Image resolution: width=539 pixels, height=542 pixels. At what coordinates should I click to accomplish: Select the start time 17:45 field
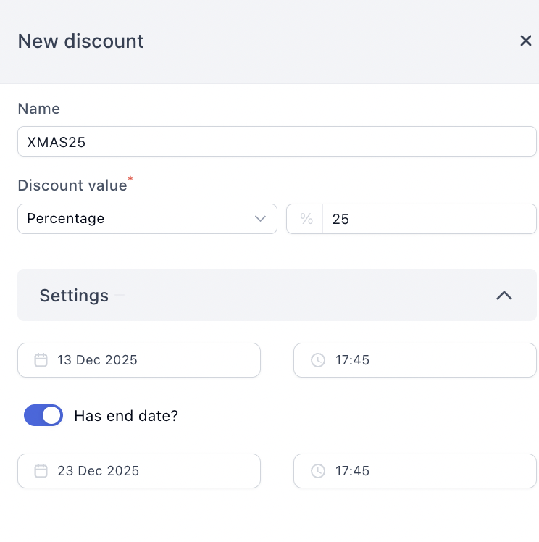tap(415, 360)
